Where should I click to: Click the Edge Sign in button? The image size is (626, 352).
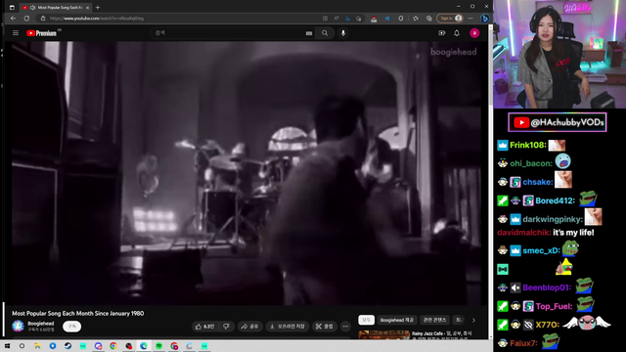450,19
